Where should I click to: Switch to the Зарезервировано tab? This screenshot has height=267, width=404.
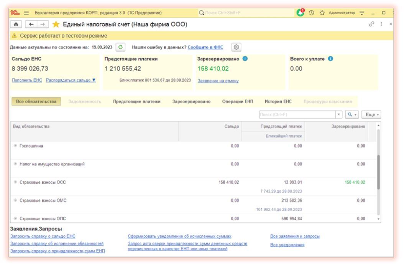tap(191, 102)
